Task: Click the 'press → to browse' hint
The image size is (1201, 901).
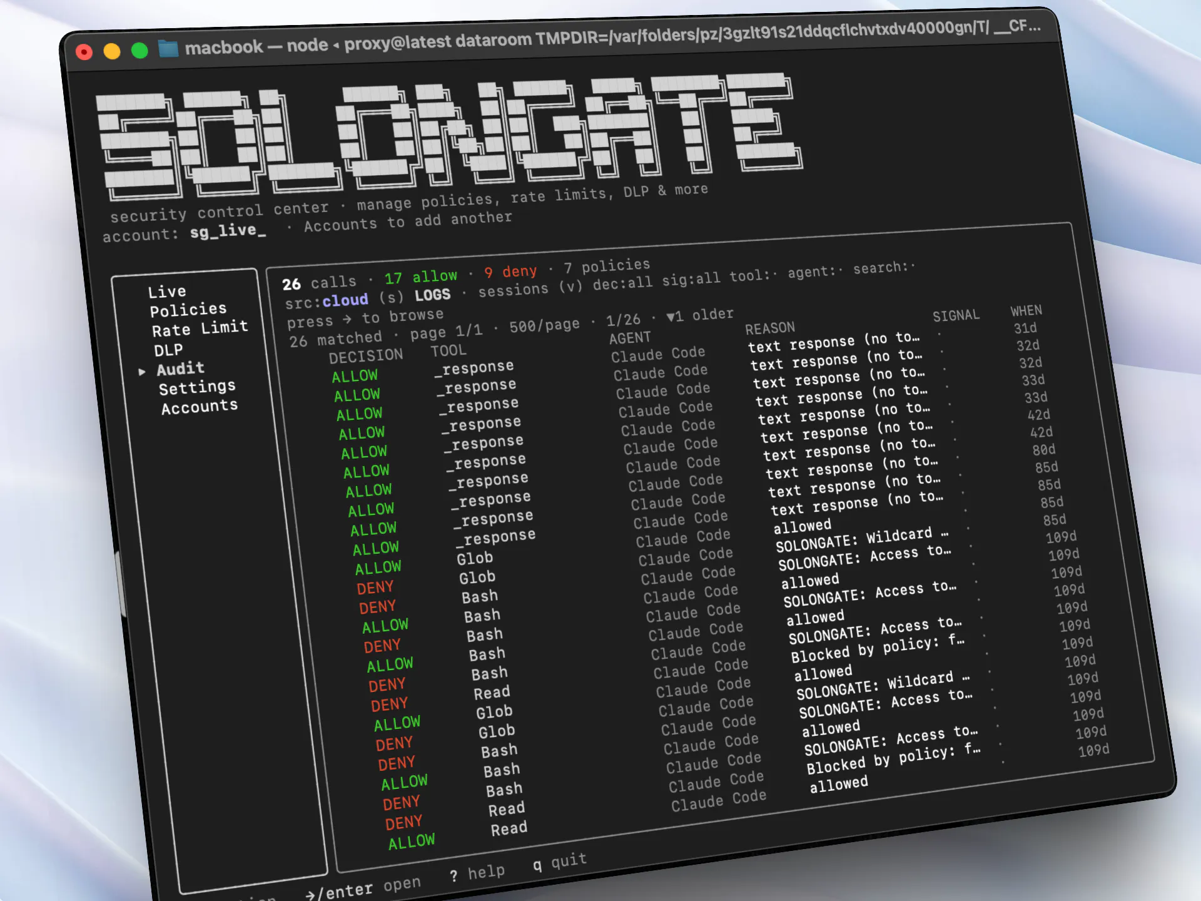Action: (365, 318)
